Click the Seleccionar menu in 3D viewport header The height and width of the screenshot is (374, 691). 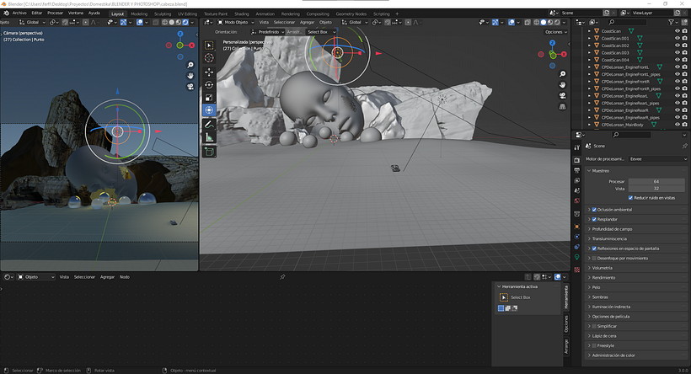(284, 22)
